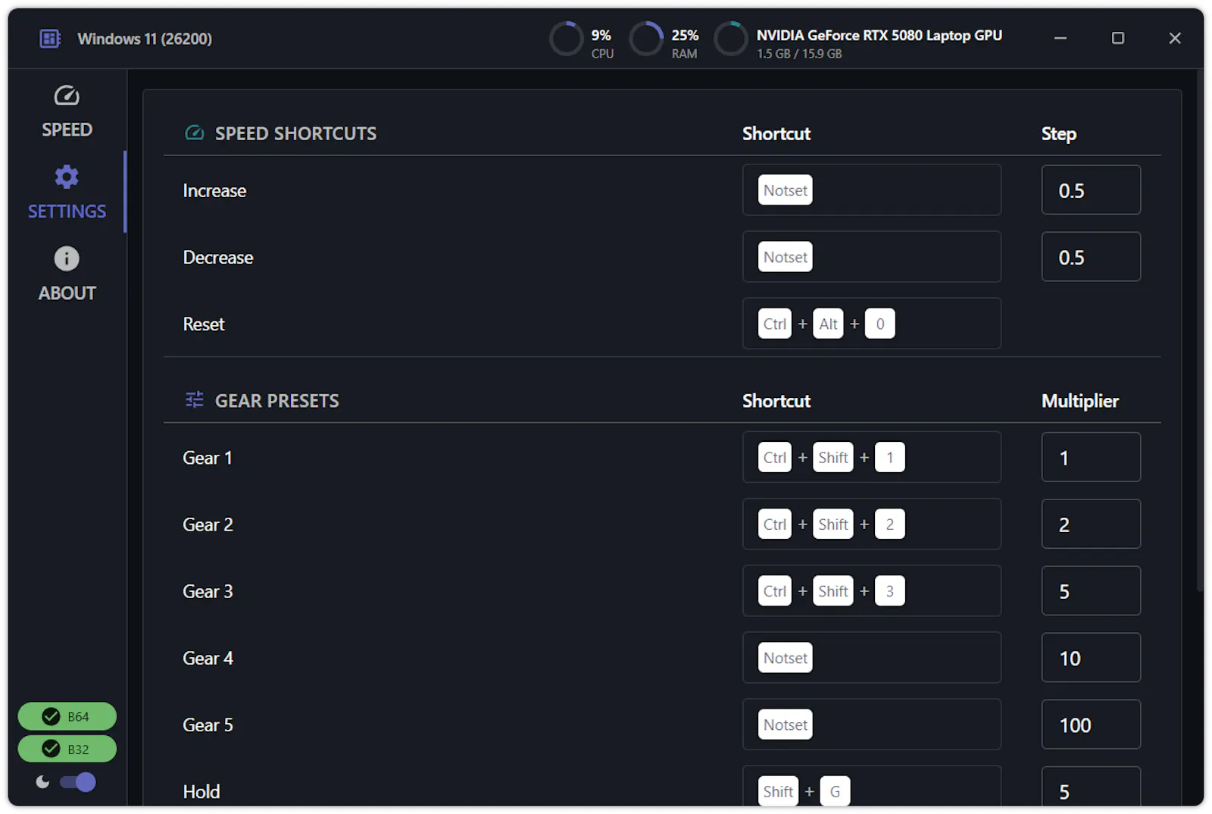Minimize the application window

1060,38
